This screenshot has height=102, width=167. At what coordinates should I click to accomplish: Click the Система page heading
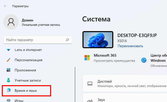(96, 19)
